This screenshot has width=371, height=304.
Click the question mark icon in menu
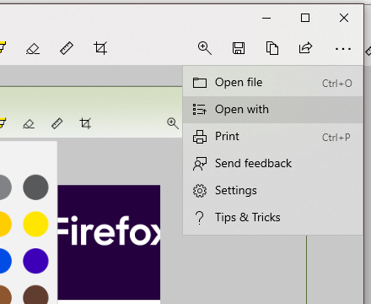(200, 218)
